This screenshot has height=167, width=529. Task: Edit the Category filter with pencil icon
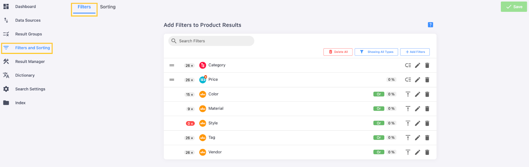coord(418,65)
